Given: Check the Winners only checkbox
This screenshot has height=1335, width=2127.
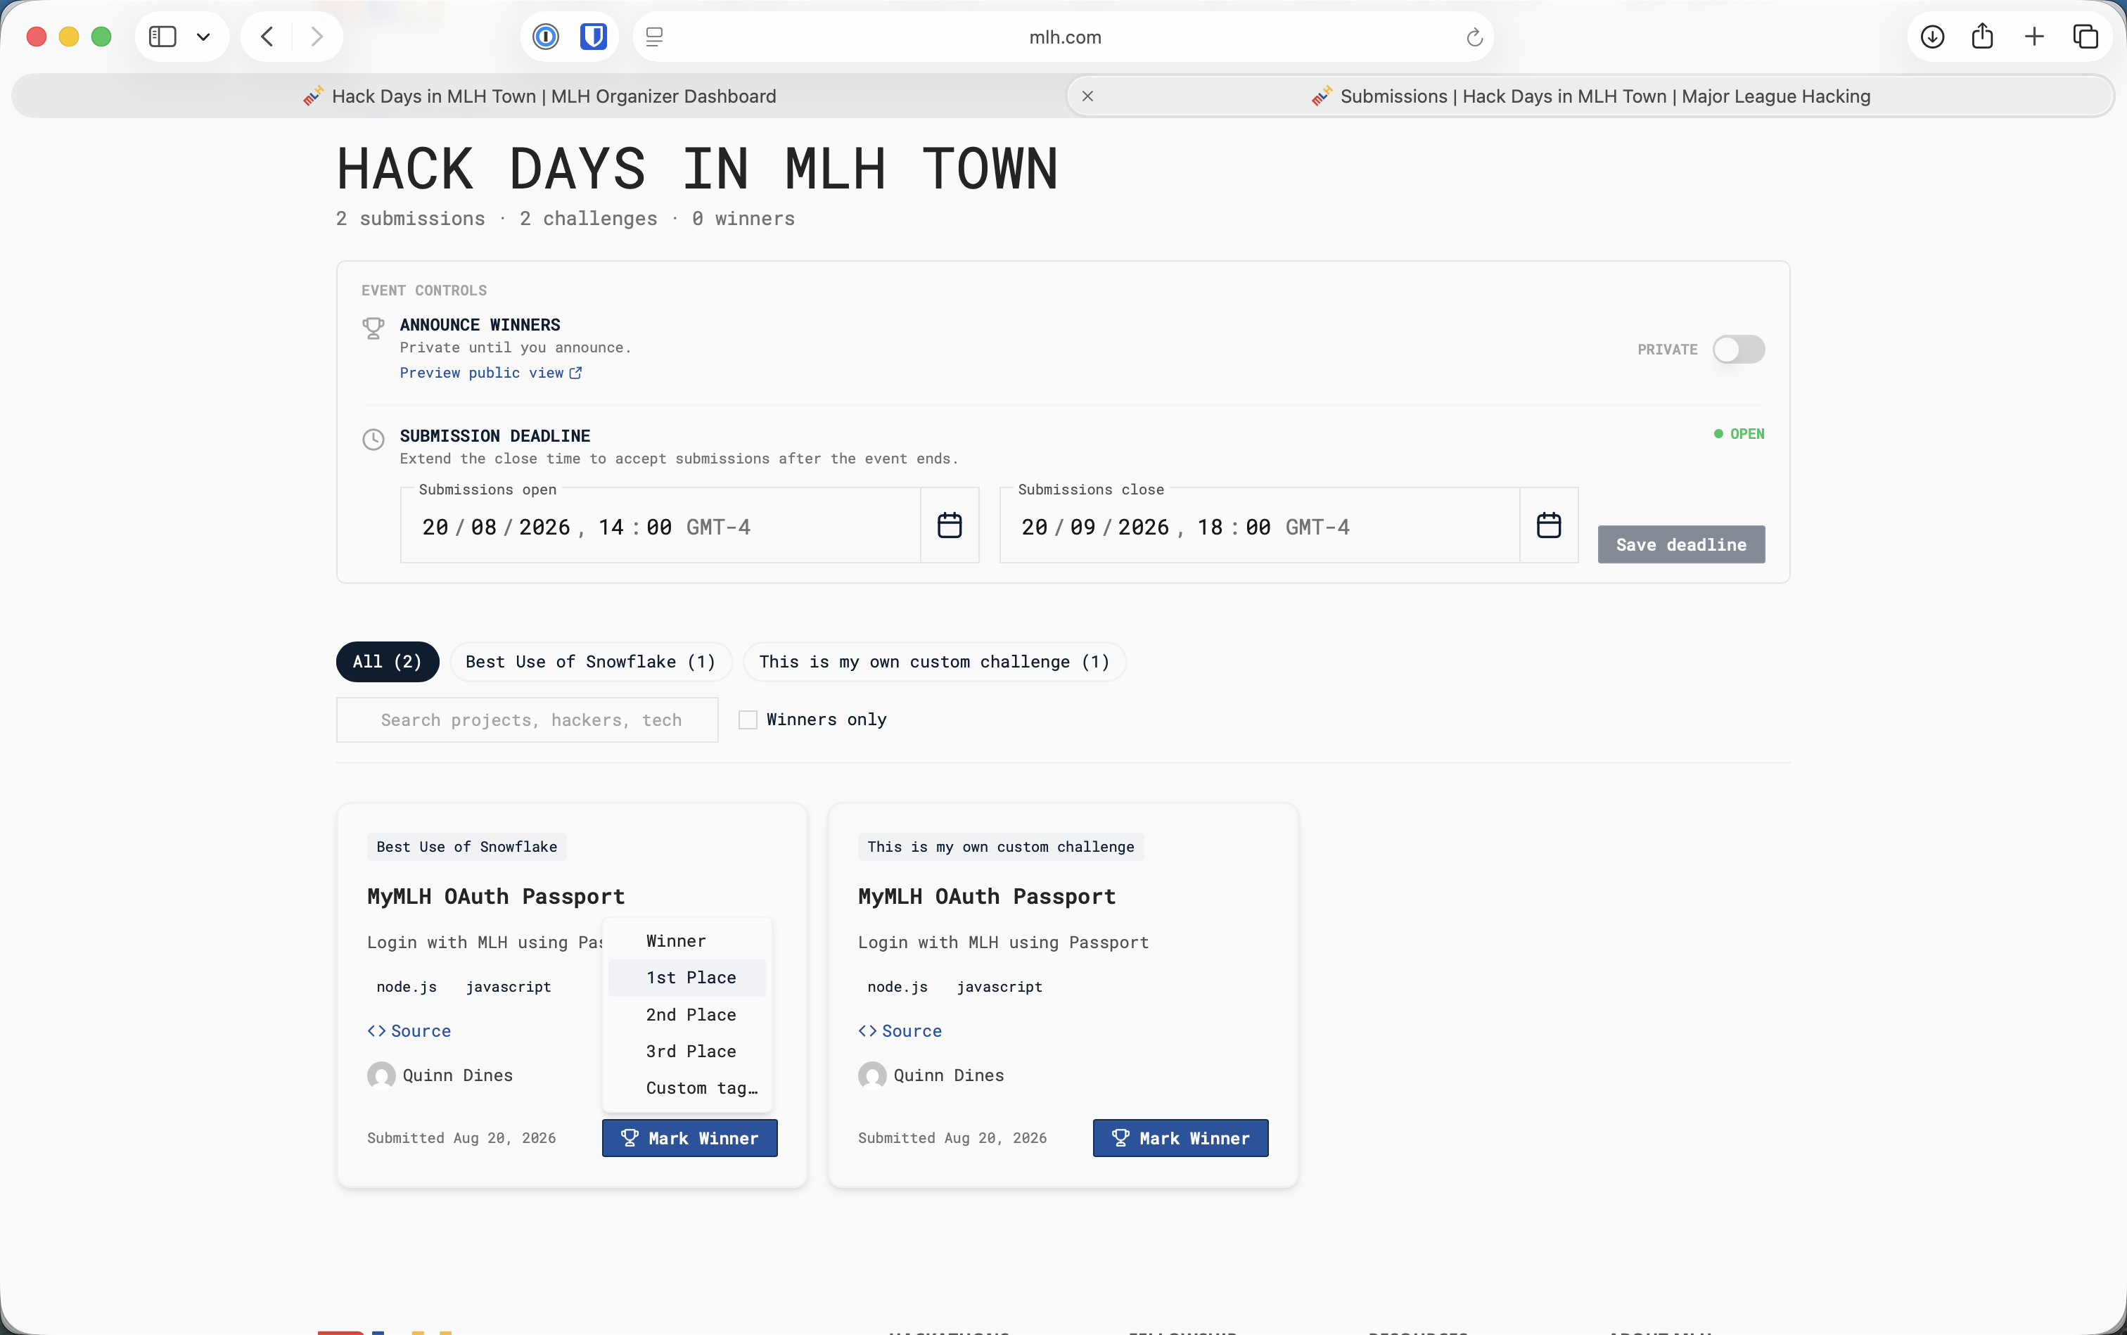Looking at the screenshot, I should [x=748, y=720].
